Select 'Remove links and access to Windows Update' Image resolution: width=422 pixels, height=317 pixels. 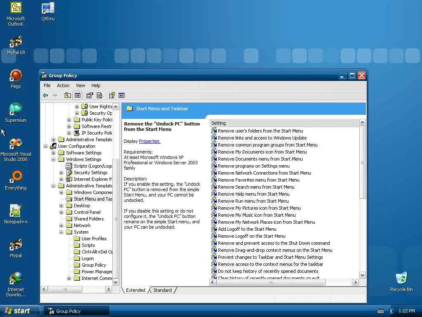click(x=262, y=138)
